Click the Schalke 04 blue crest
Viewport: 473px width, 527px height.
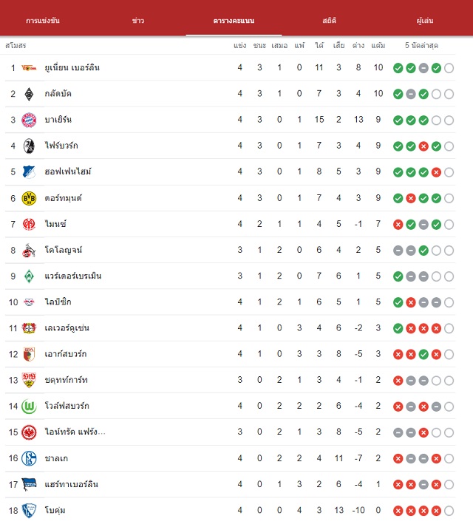[x=29, y=458]
